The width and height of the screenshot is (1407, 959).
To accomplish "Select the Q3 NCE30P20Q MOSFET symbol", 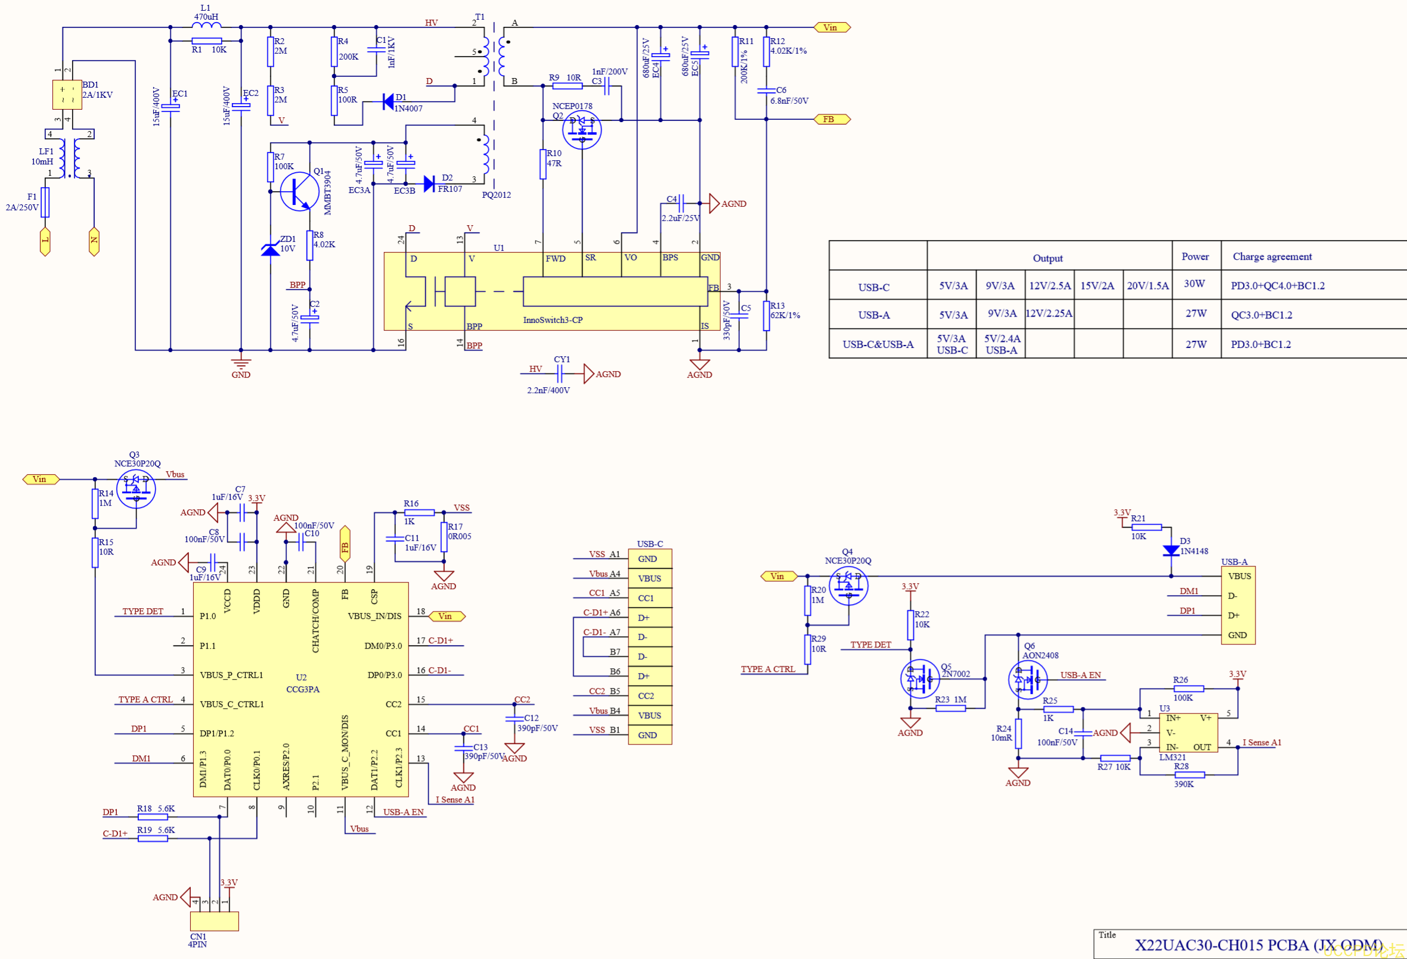I will tap(136, 489).
